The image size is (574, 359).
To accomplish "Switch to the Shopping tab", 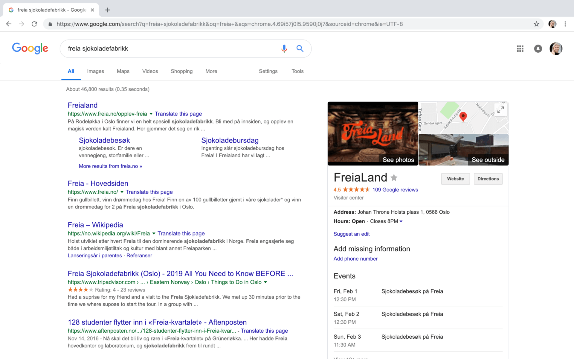I will click(x=181, y=71).
